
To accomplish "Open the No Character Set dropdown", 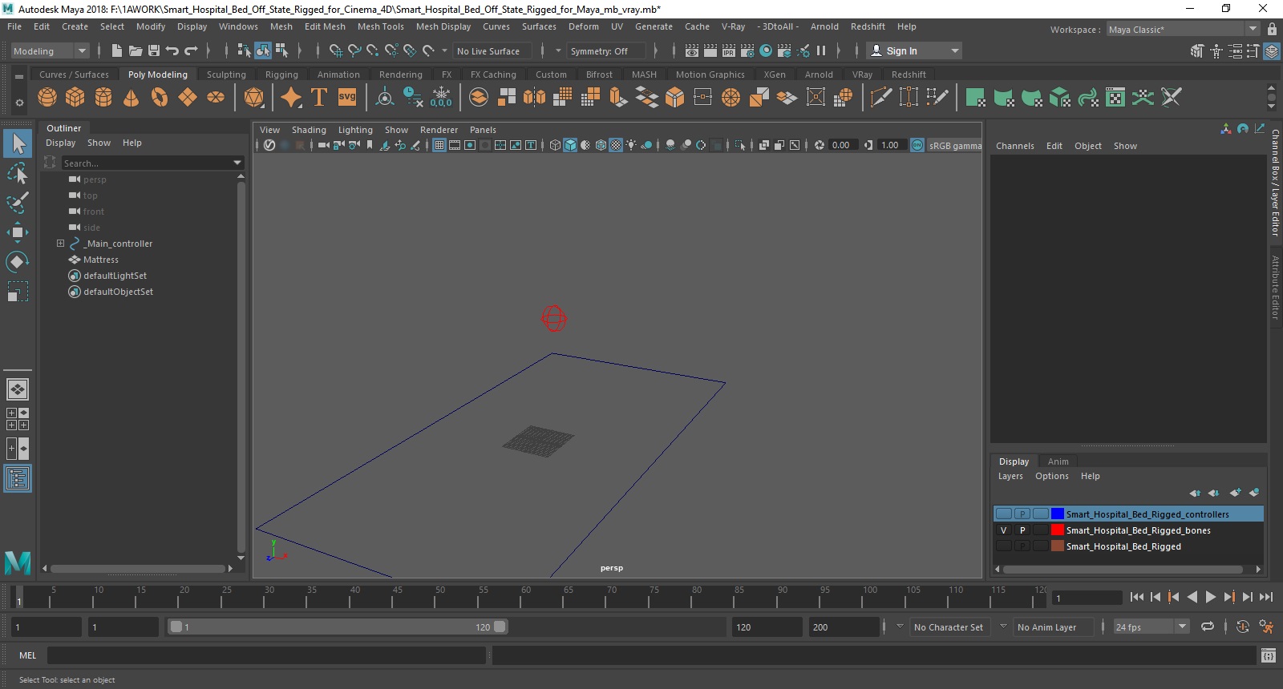I will pos(949,627).
